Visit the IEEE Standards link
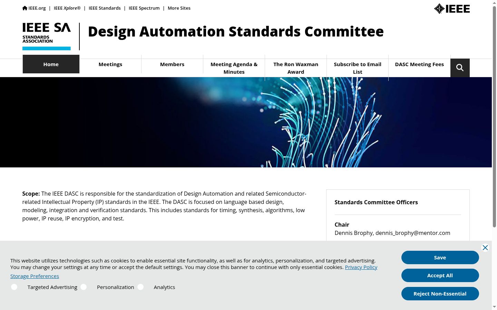Image resolution: width=497 pixels, height=310 pixels. click(x=105, y=8)
